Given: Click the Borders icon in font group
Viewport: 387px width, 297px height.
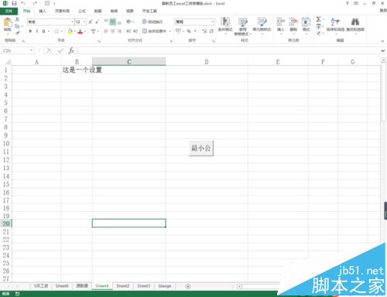Looking at the screenshot, I should pyautogui.click(x=57, y=31).
